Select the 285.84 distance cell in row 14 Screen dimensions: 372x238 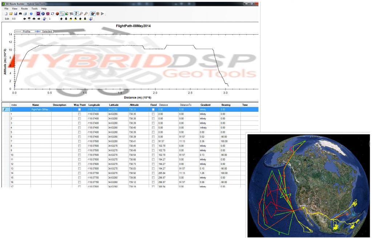(x=168, y=173)
